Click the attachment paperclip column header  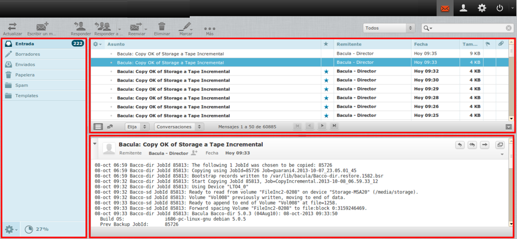point(501,44)
